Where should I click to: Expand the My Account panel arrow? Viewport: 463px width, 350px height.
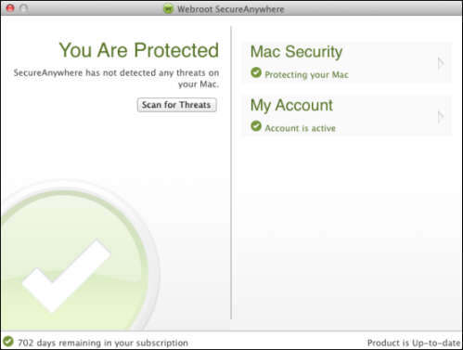coord(441,117)
